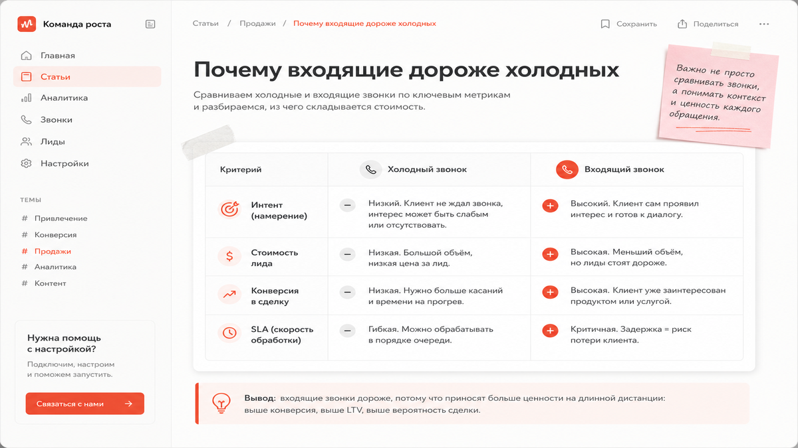Click the plus icon in Стоимость лида row
The height and width of the screenshot is (448, 798).
coord(550,254)
